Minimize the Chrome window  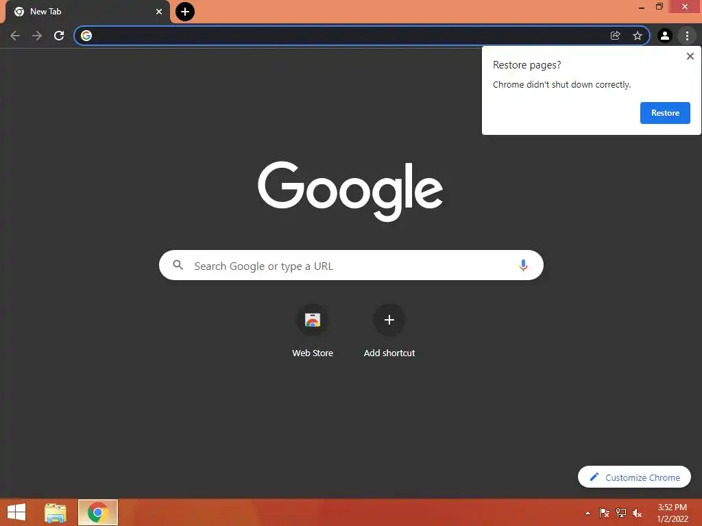pyautogui.click(x=641, y=7)
